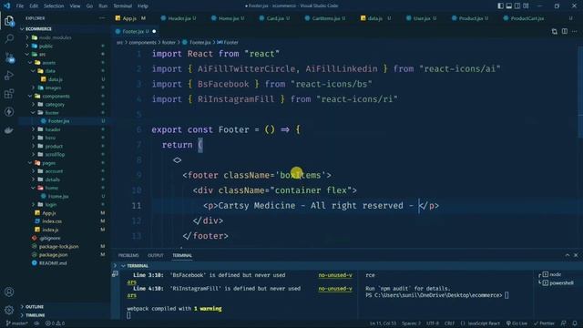Click the UTF-8 encoding indicator
This screenshot has height=328, width=583.
433,323
